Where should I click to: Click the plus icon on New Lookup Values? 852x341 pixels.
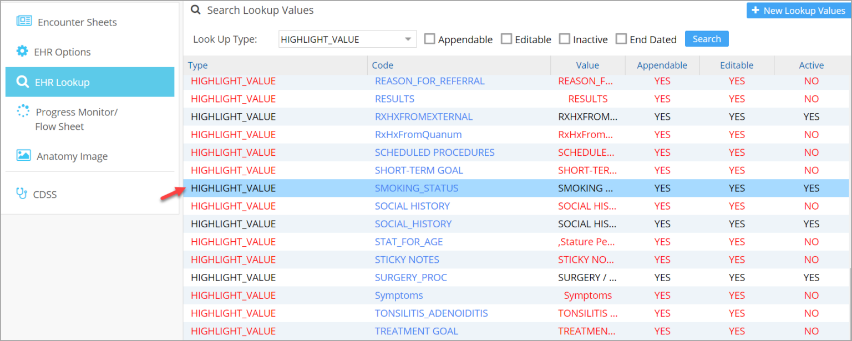755,11
